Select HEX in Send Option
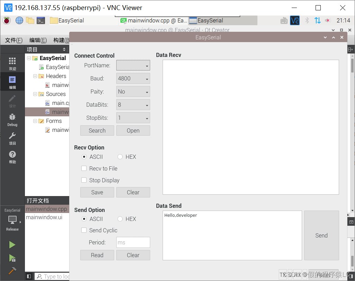The width and height of the screenshot is (355, 281). [x=127, y=219]
